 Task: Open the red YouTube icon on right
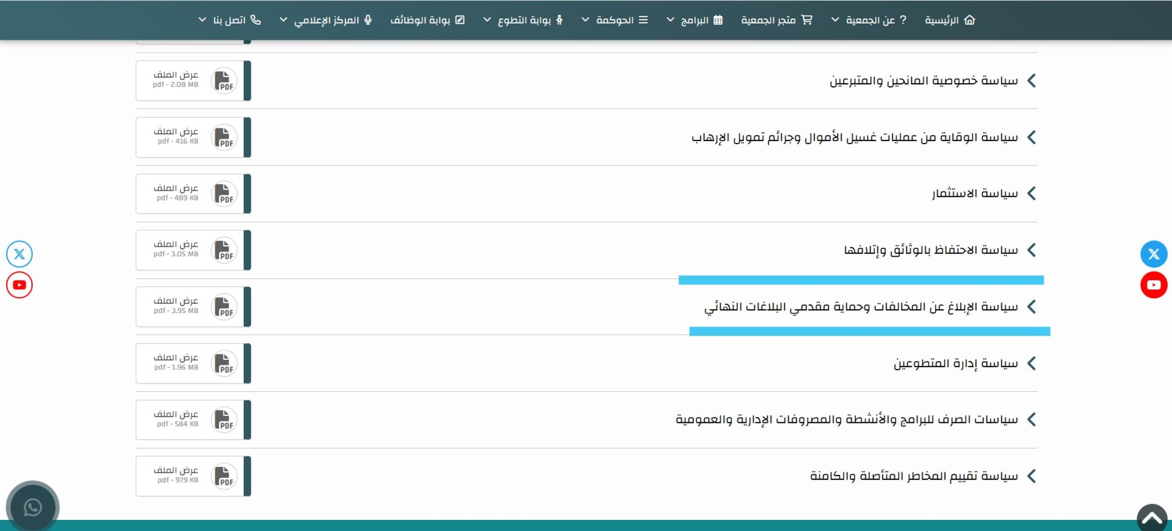coord(1153,285)
